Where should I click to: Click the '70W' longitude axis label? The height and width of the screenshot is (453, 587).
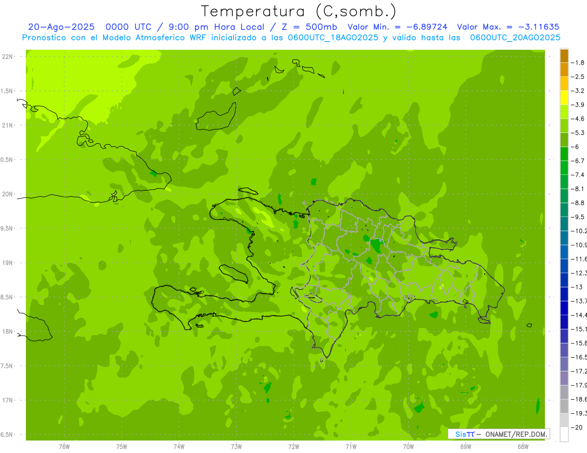pyautogui.click(x=408, y=446)
